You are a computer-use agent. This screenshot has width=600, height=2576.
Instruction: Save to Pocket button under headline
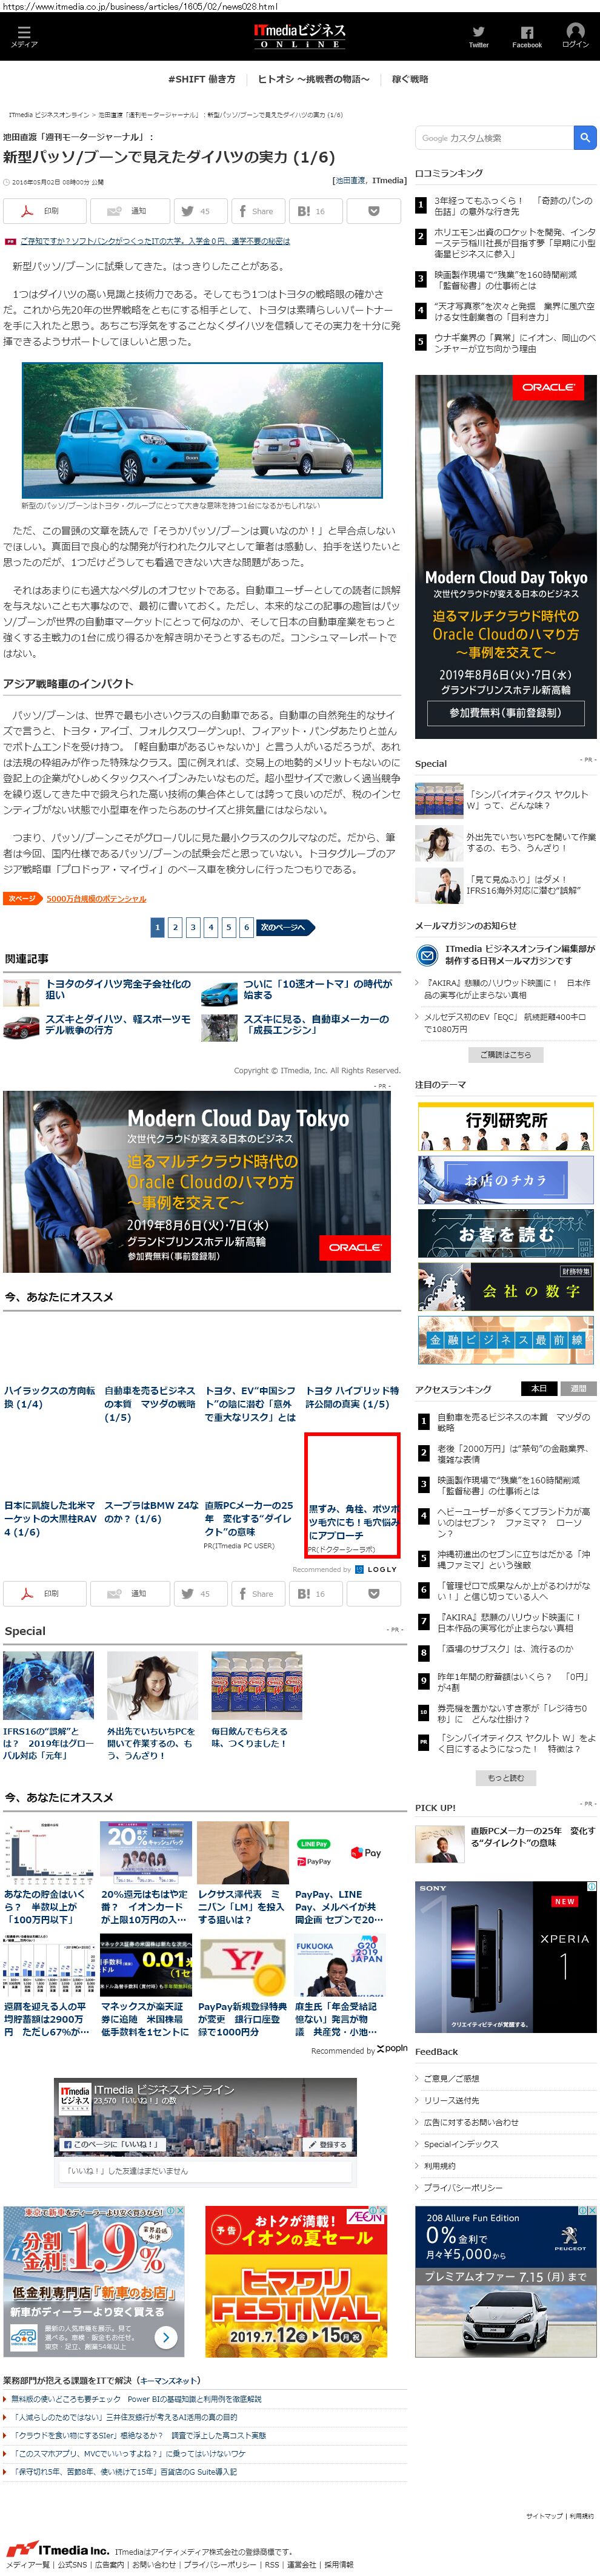tap(373, 211)
